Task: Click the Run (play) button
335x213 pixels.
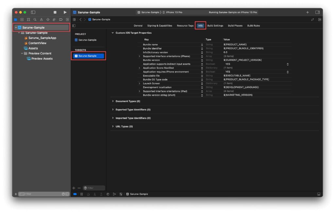Action: coord(65,12)
